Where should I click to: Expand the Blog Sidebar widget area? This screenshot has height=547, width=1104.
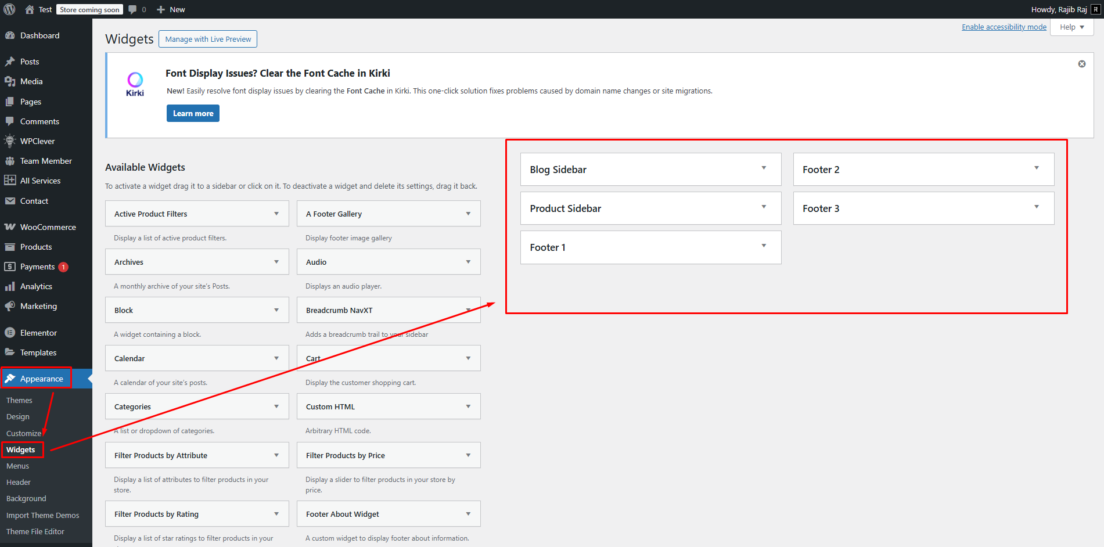click(x=764, y=168)
